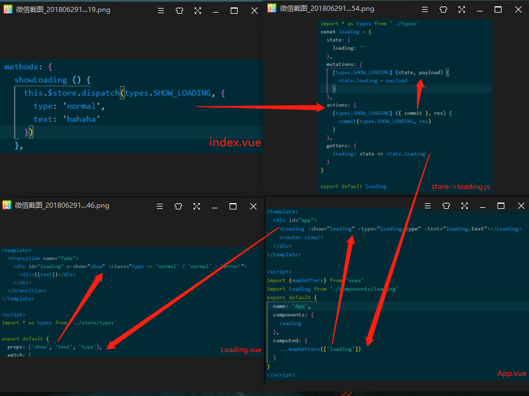Click the t-shirt theme icon in Loading.vue window
This screenshot has height=396, width=529.
click(178, 206)
